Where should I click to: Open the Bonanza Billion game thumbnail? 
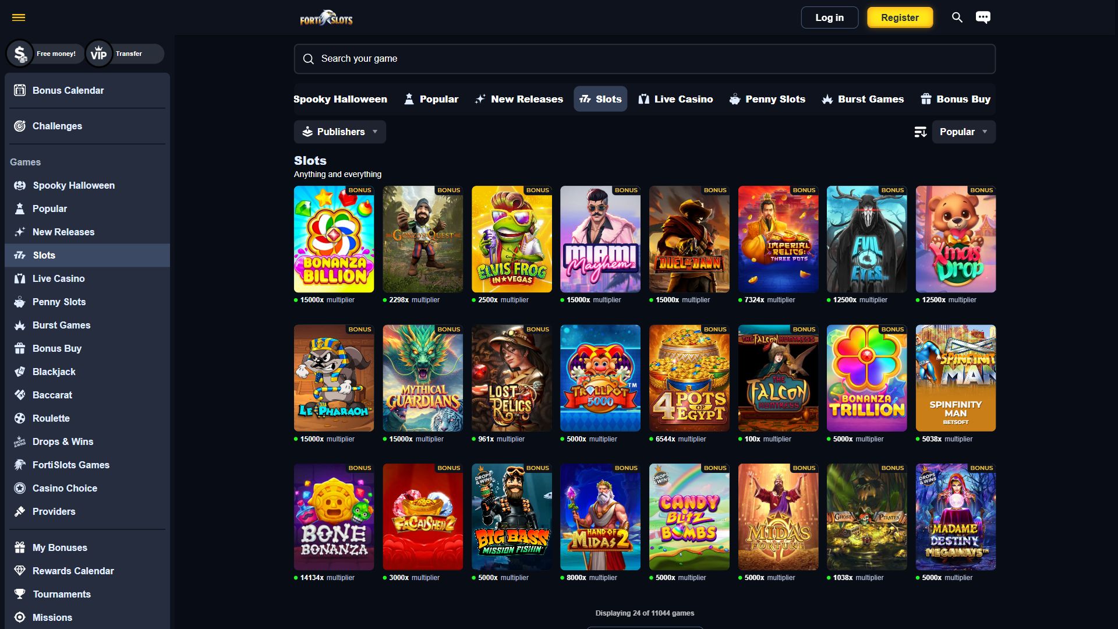click(x=334, y=239)
